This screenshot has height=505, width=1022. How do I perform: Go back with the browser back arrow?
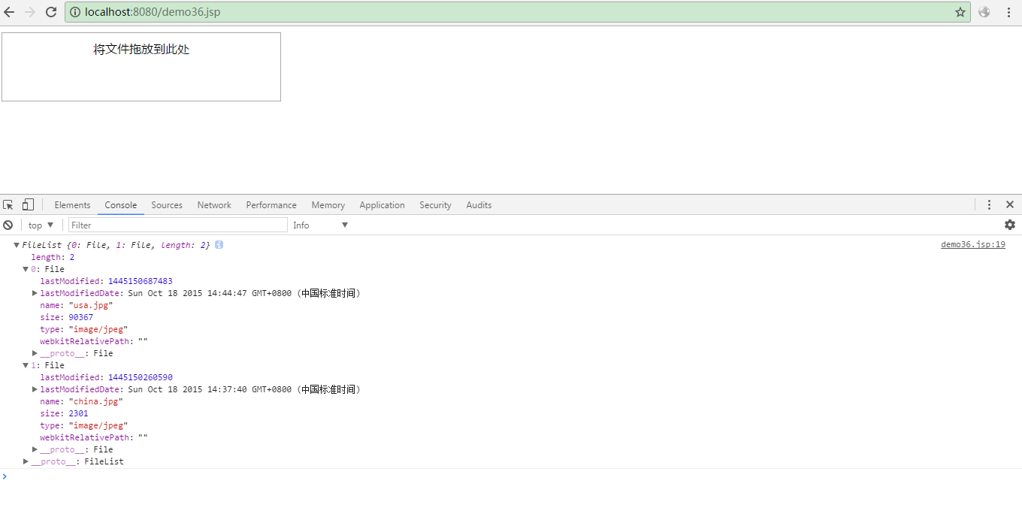tap(9, 12)
